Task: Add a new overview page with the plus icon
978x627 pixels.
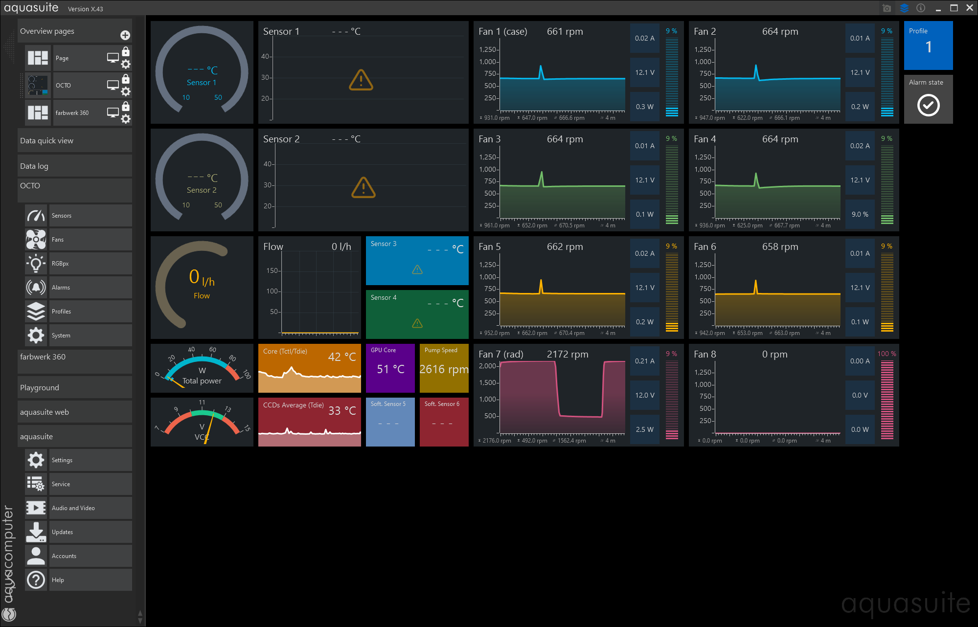Action: 125,35
